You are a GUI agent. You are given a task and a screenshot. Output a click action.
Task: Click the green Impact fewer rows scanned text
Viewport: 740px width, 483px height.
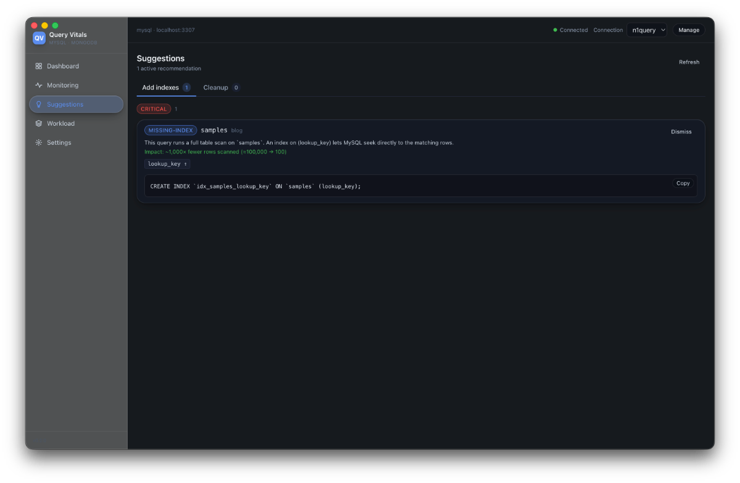(x=215, y=152)
